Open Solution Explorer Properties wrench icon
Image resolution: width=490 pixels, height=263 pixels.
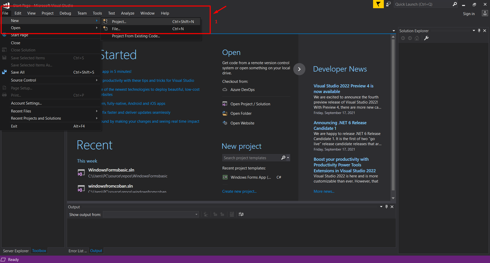click(x=426, y=38)
